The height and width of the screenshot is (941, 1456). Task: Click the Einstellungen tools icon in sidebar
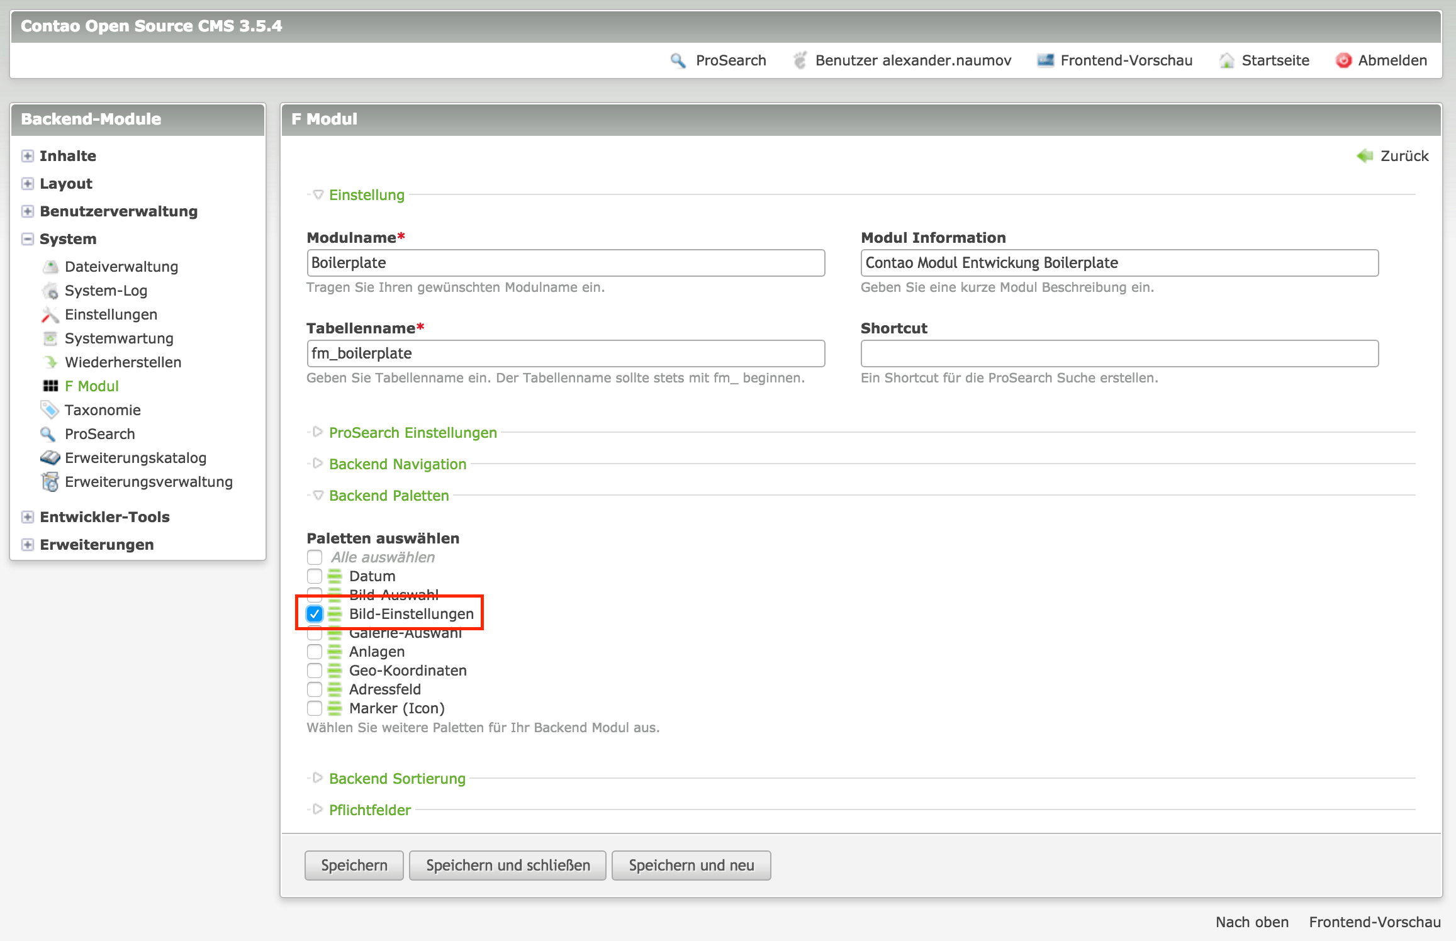pyautogui.click(x=50, y=315)
